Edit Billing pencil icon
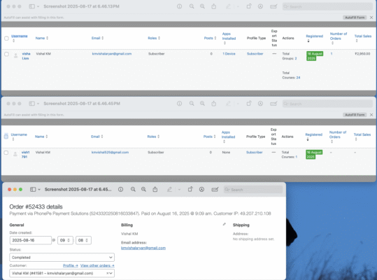This screenshot has height=280, width=377. point(225,224)
